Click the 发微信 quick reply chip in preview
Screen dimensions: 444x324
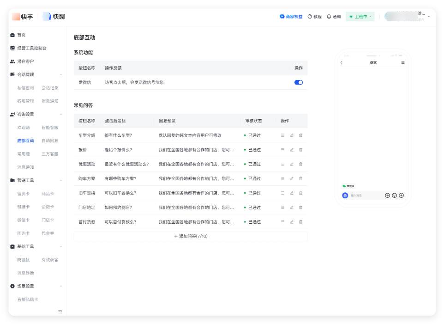(349, 186)
